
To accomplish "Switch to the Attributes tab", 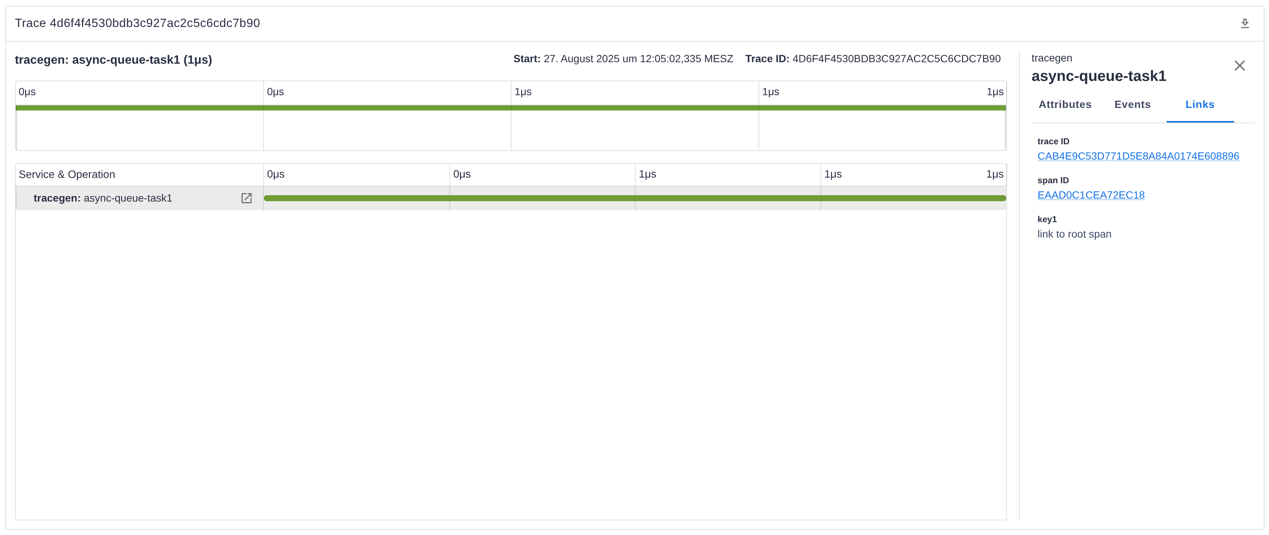I will pyautogui.click(x=1065, y=105).
